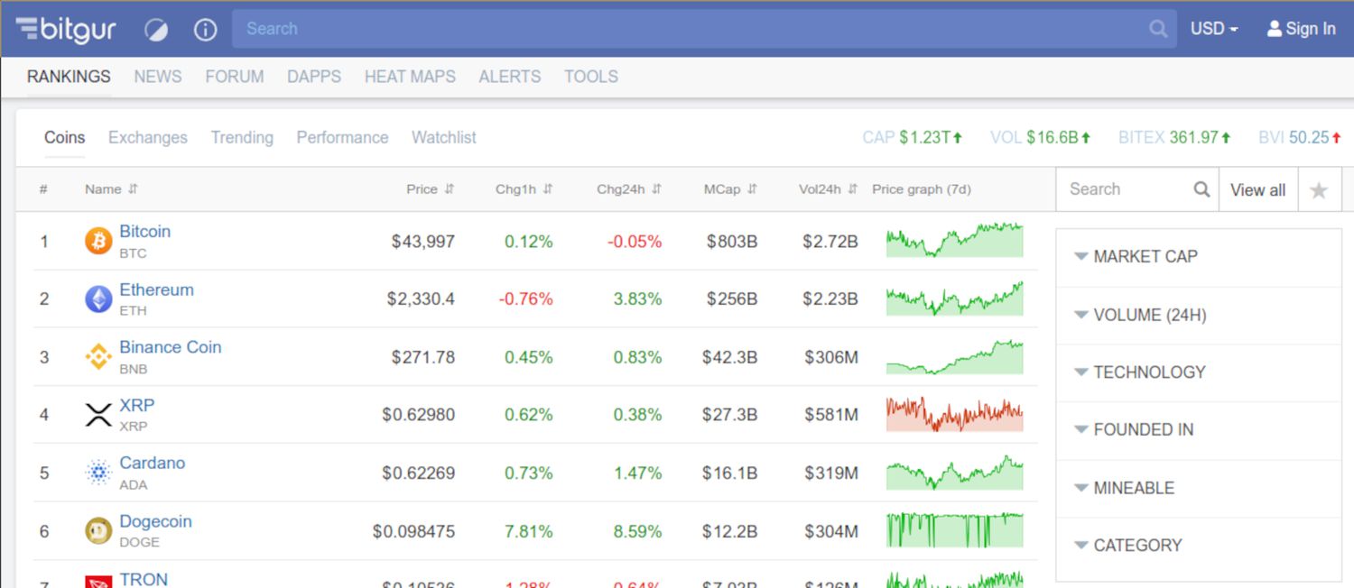Viewport: 1354px width, 588px height.
Task: Sort table by Vol24h column
Action: click(x=828, y=189)
